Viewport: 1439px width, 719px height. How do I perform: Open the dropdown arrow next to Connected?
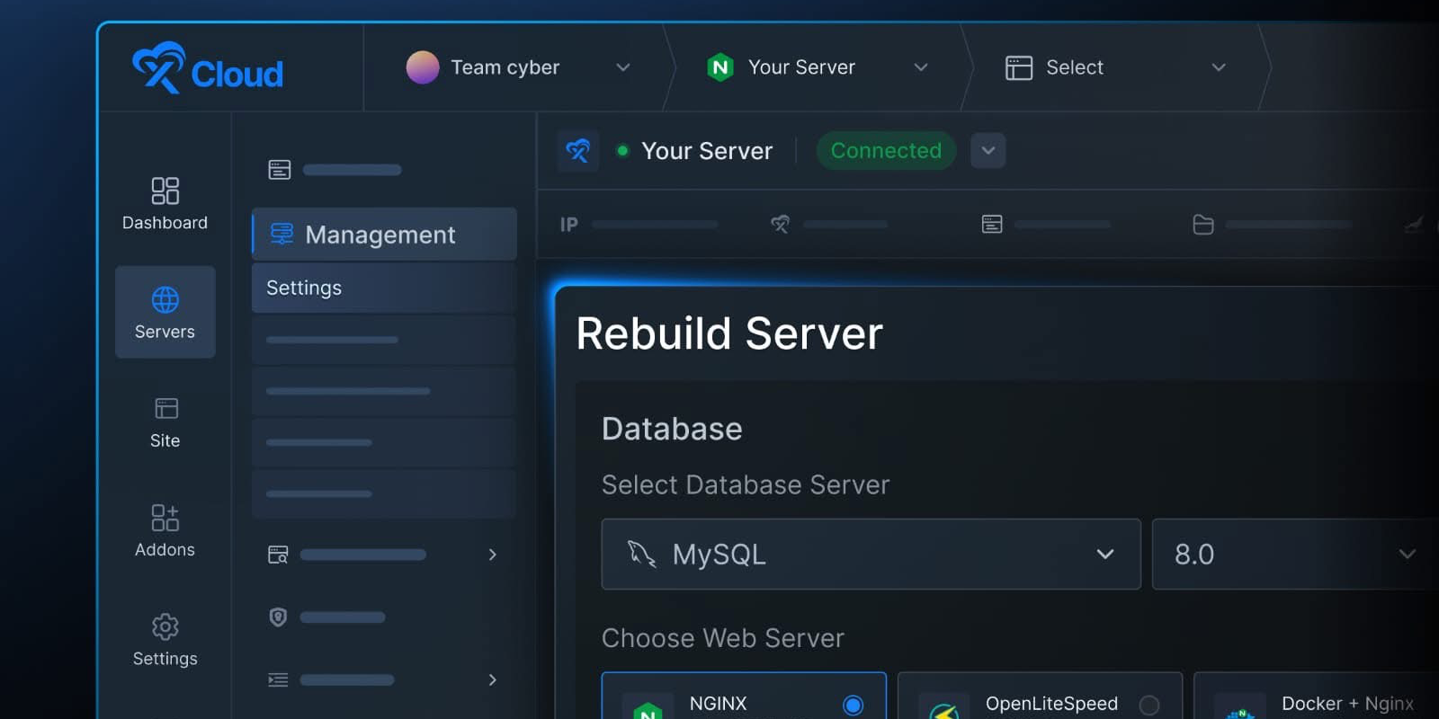click(988, 150)
